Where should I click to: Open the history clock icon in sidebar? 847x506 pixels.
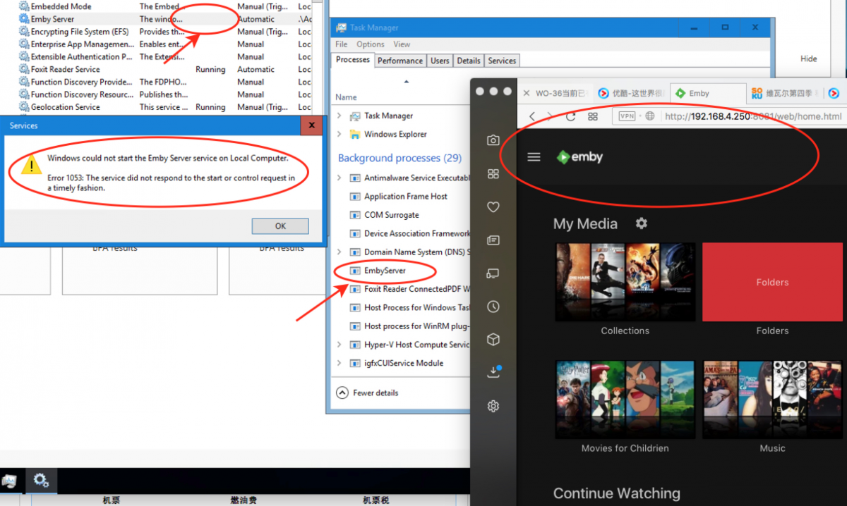tap(493, 307)
